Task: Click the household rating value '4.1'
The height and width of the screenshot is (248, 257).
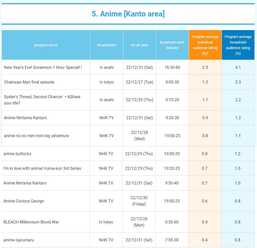Action: click(x=238, y=67)
